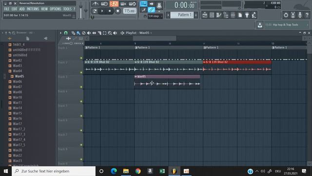The image size is (312, 176).
Task: Select previous pattern with left arrow
Action: [x=168, y=15]
